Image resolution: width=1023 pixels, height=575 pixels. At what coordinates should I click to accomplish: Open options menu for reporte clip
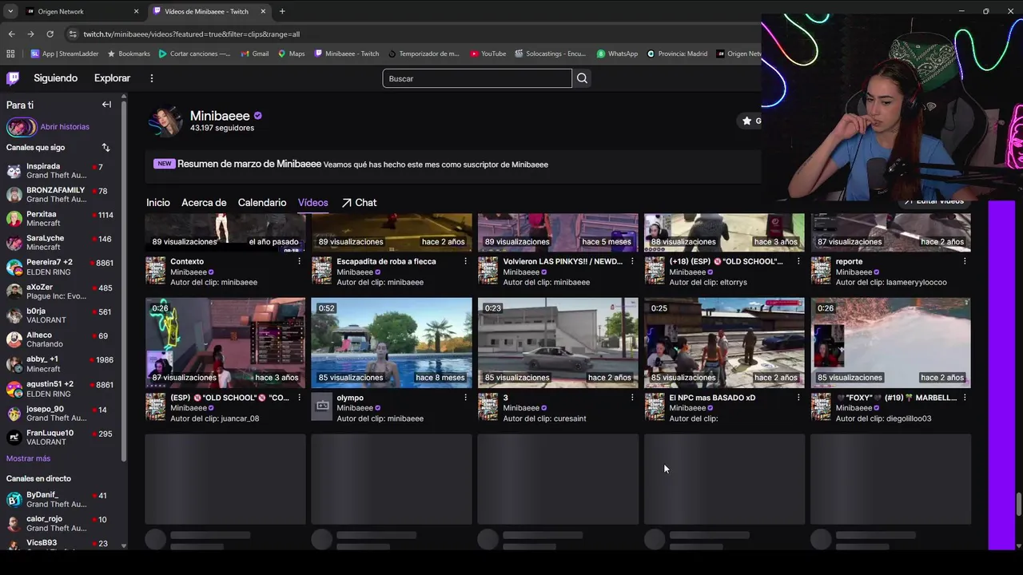pyautogui.click(x=965, y=262)
